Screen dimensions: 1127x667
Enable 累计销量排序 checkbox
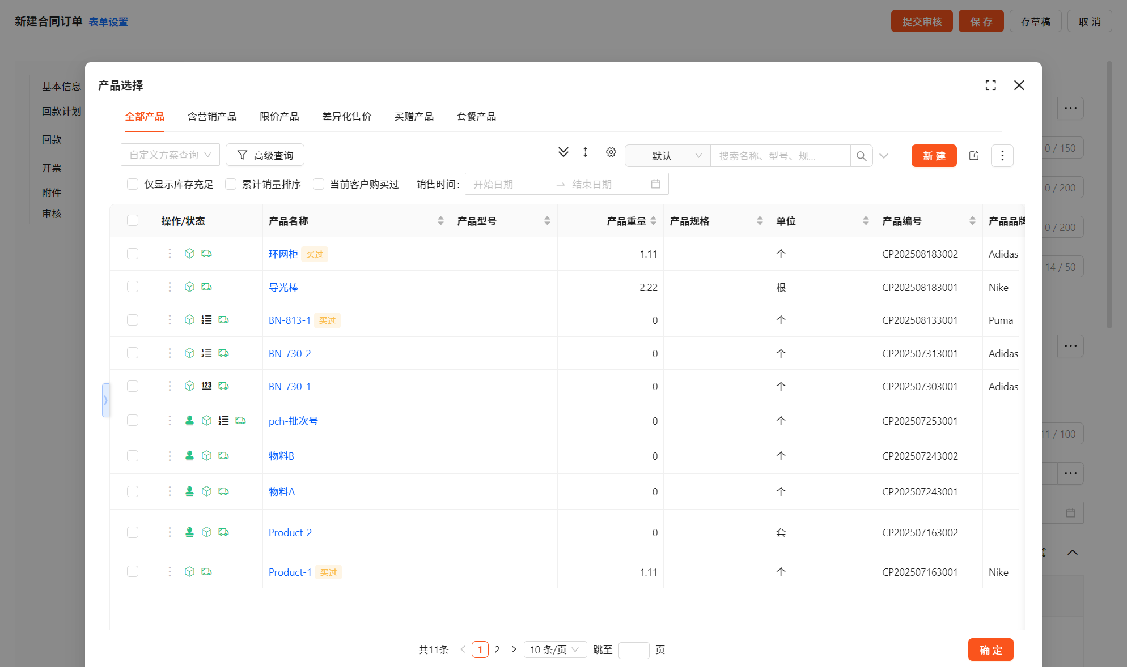pos(231,184)
